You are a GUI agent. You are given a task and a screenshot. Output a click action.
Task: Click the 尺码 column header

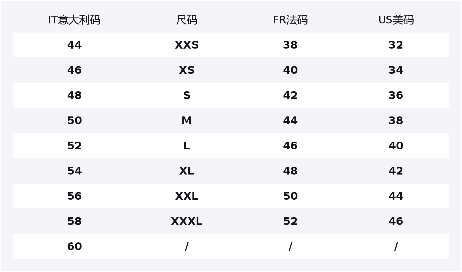click(187, 20)
